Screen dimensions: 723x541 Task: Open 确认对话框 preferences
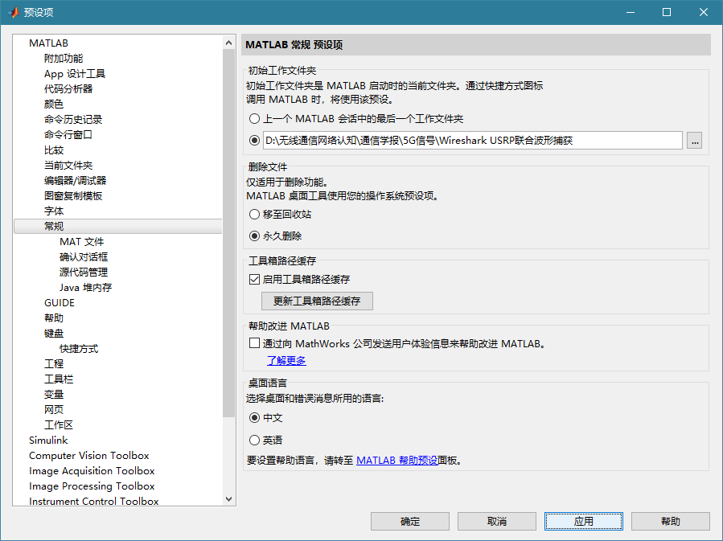pyautogui.click(x=84, y=256)
